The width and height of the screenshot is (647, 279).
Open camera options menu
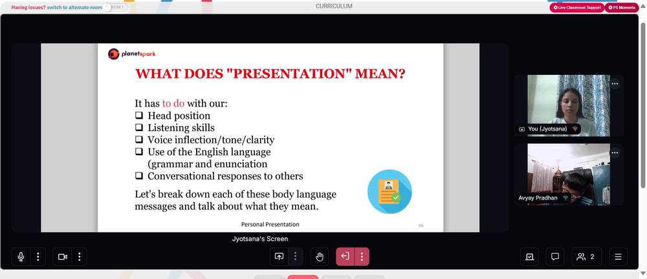pos(79,257)
